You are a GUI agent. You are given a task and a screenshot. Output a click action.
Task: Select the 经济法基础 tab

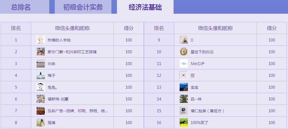tap(145, 7)
